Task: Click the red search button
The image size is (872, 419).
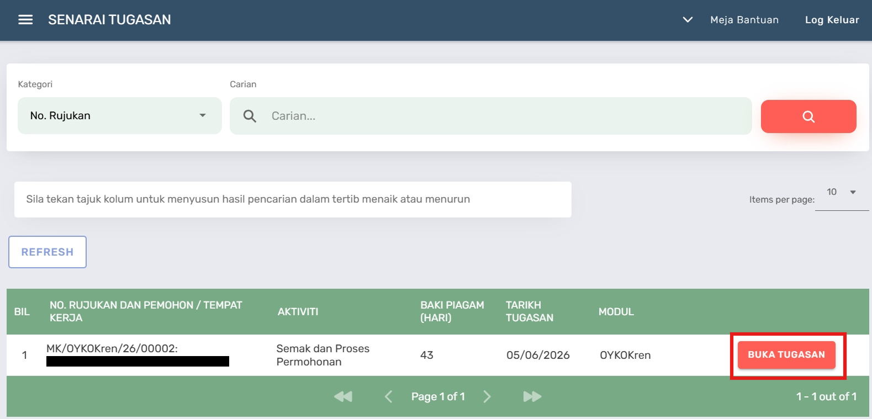Action: (x=808, y=116)
